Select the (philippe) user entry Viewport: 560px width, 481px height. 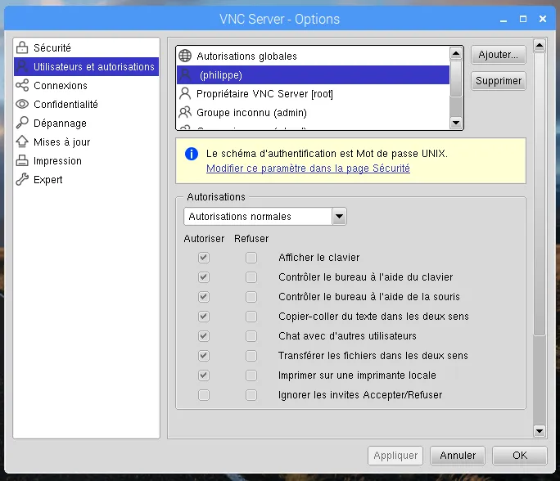pos(314,75)
